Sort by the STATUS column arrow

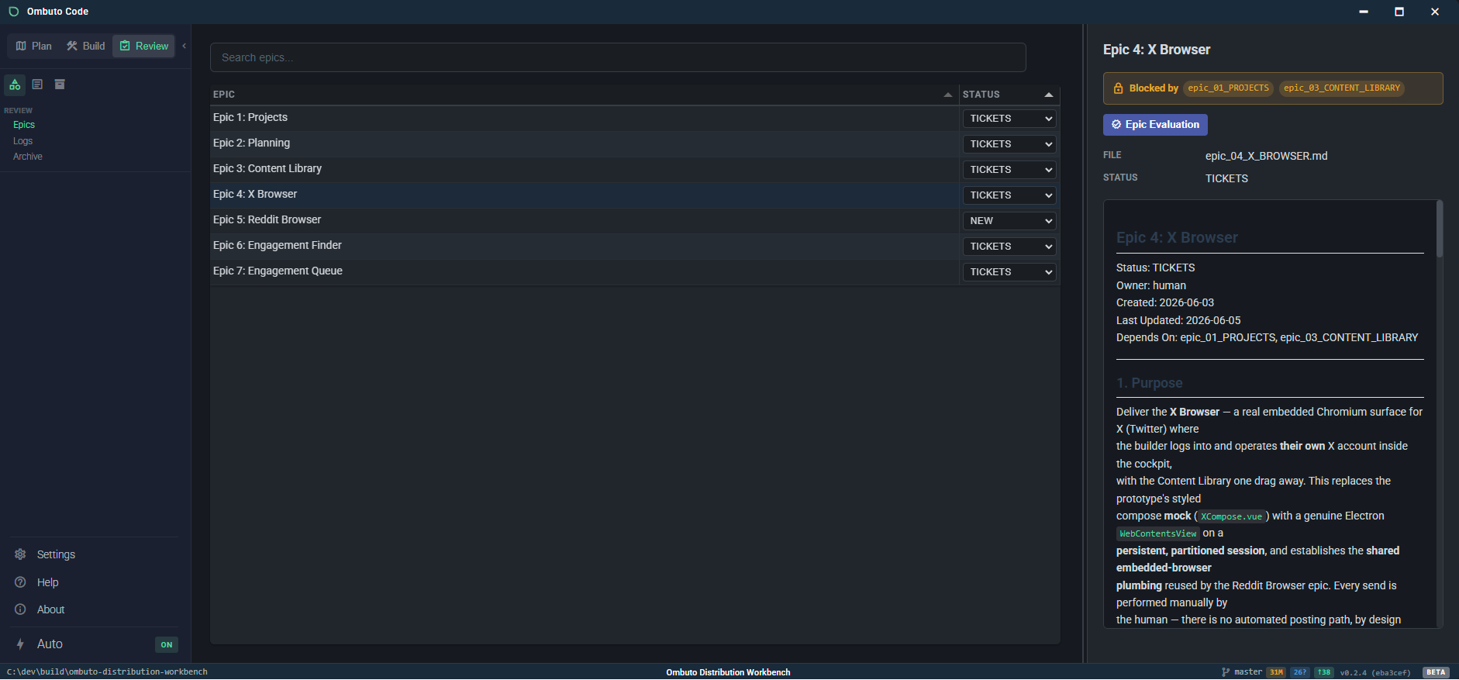(1049, 95)
